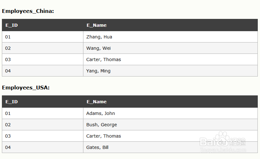Select Carter, Thomas in the Employees_USA table

point(170,136)
